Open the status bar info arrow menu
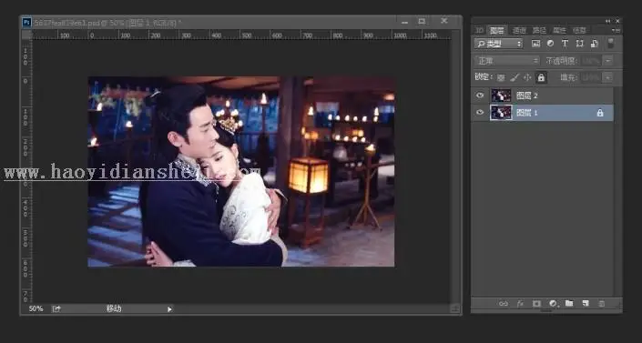Viewport: 642px width, 343px height. pos(169,309)
